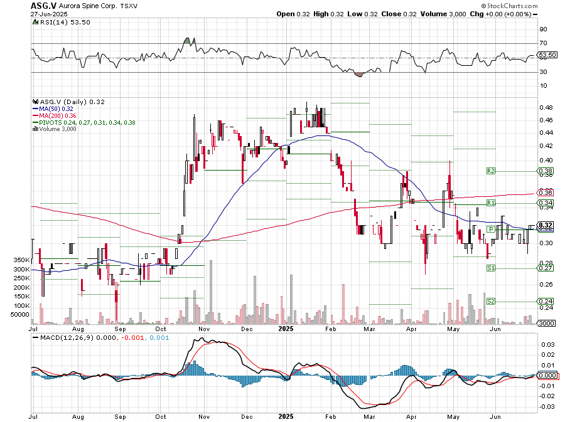Viewport: 565px width, 422px height.
Task: Click the Close 0.32 value in header
Action: tap(399, 14)
